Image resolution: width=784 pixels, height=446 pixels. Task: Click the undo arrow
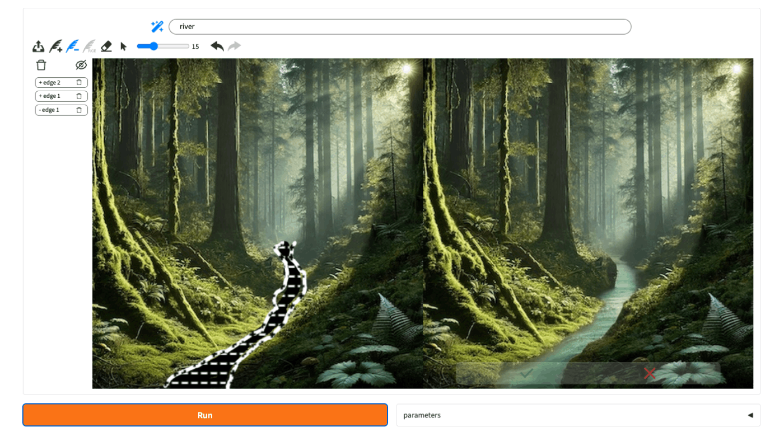point(217,46)
